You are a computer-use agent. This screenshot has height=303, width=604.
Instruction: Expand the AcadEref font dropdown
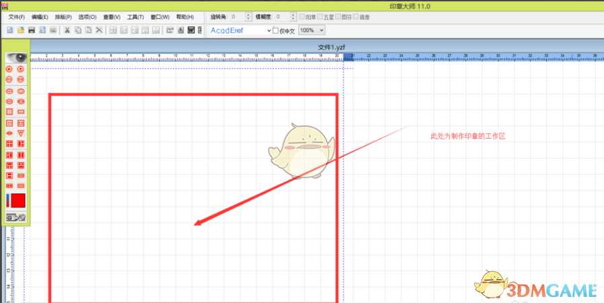point(269,30)
